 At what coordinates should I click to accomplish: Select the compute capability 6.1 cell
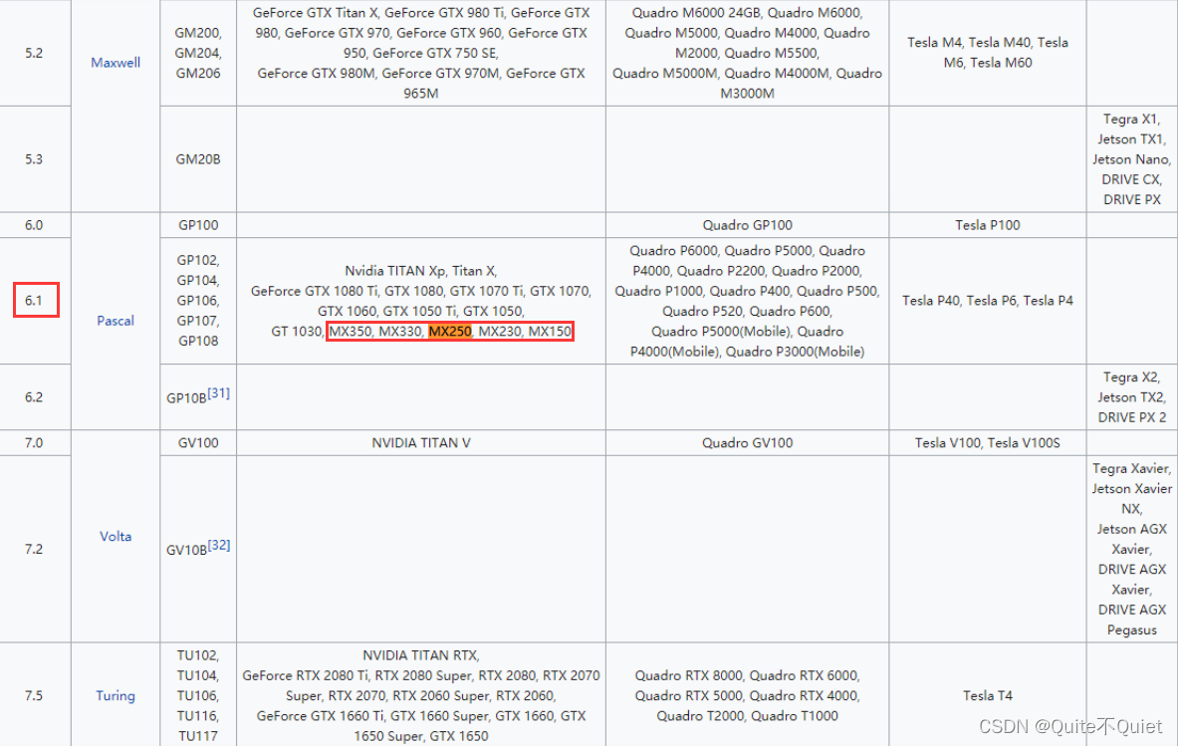click(35, 301)
